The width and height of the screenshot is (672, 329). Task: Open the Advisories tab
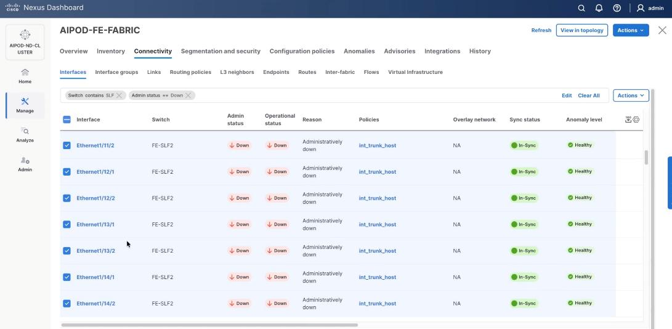tap(399, 51)
